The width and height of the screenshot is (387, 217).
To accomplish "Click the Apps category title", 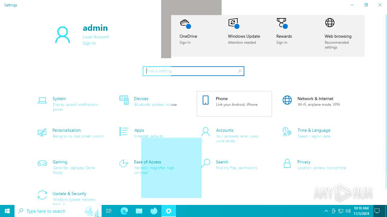I will [x=139, y=130].
